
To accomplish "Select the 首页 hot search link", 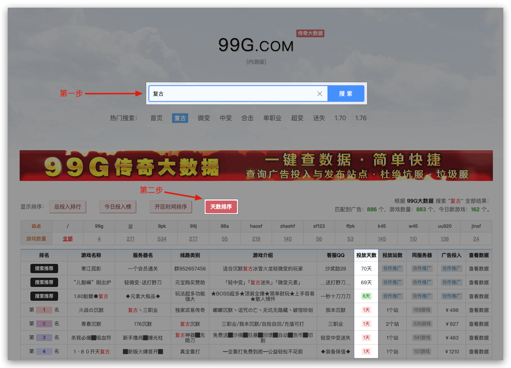I will pos(156,118).
